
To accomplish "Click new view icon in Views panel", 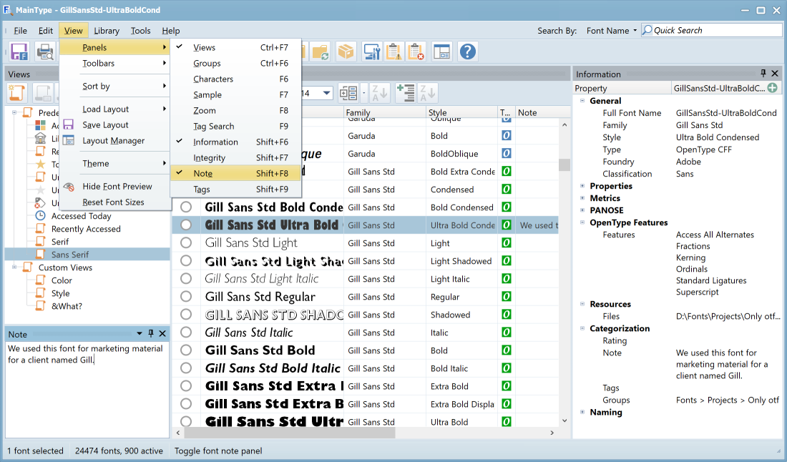I will tap(16, 93).
